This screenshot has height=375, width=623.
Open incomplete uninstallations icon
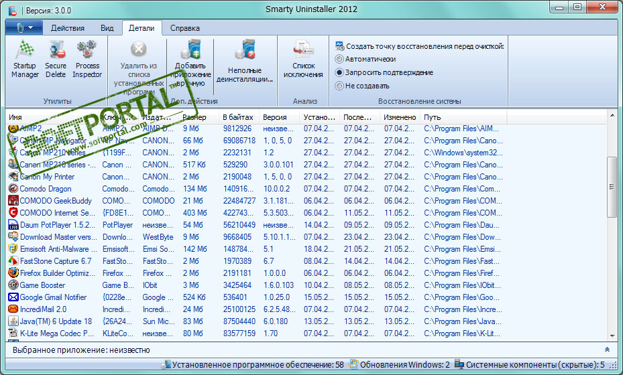244,50
